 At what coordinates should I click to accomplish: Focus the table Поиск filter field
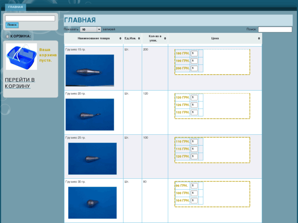tap(275, 29)
